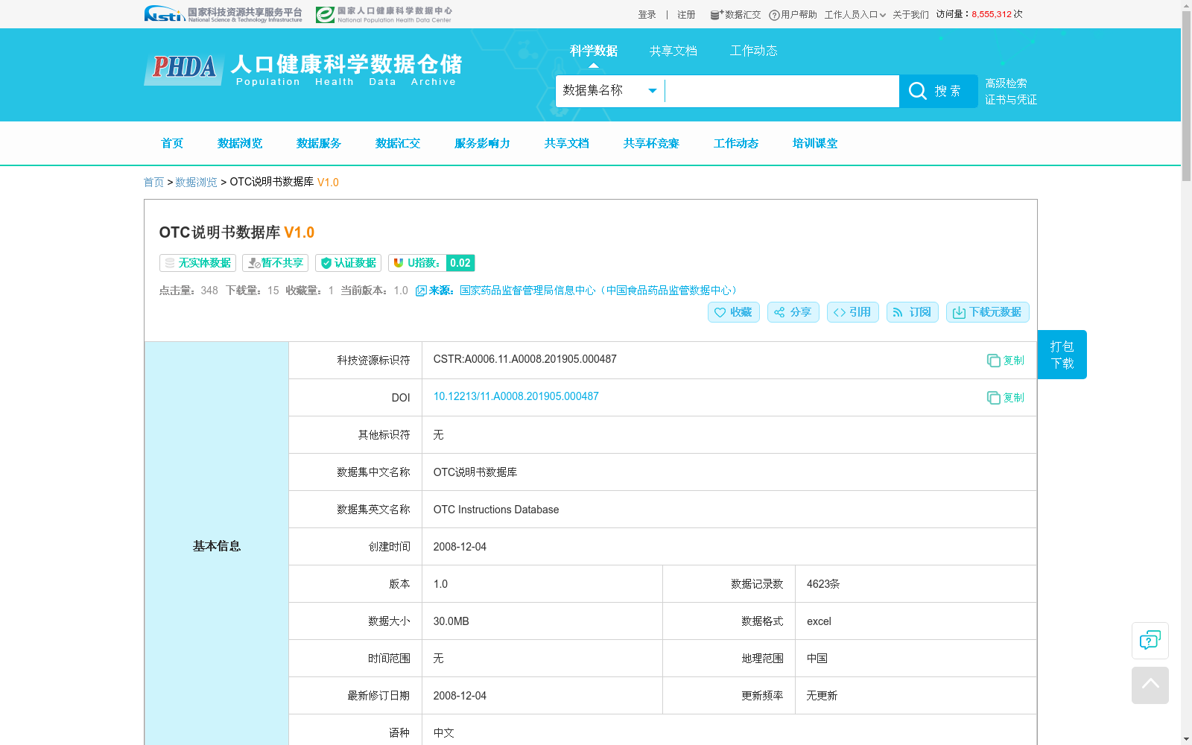Open 首页 in the navigation bar
Viewport: 1192px width, 745px height.
point(172,143)
